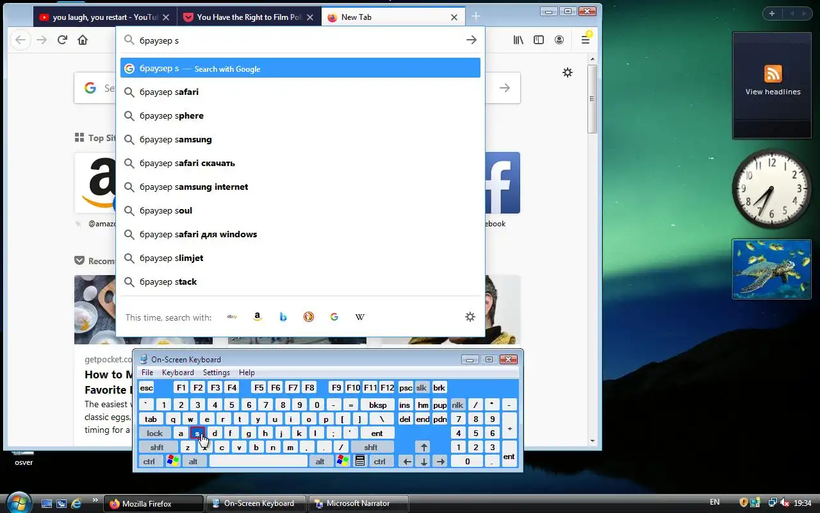The width and height of the screenshot is (820, 513).
Task: Choose suggestion 'браузер stack'
Action: click(300, 282)
